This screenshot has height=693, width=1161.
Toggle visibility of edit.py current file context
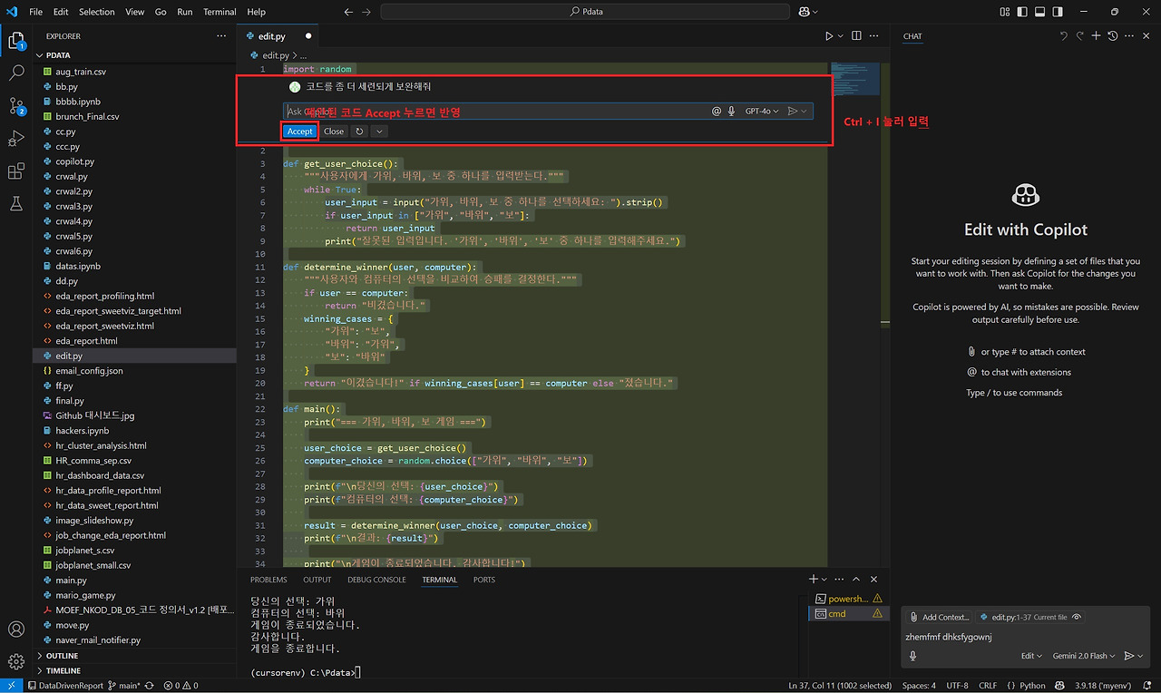(1077, 617)
